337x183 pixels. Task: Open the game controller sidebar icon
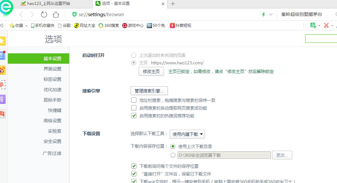[x=2, y=114]
